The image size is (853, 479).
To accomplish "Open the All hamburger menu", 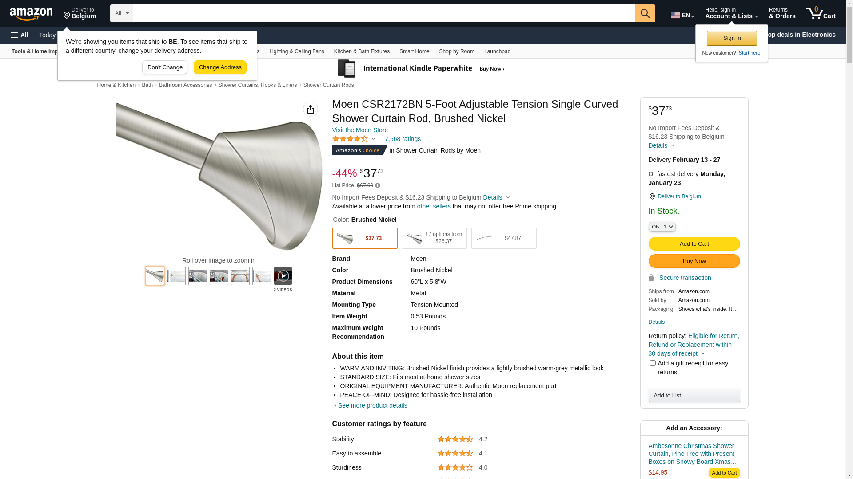I will click(20, 35).
